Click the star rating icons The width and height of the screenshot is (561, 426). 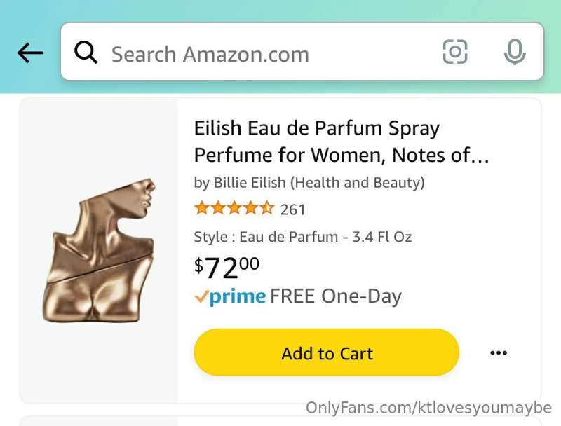(x=234, y=208)
